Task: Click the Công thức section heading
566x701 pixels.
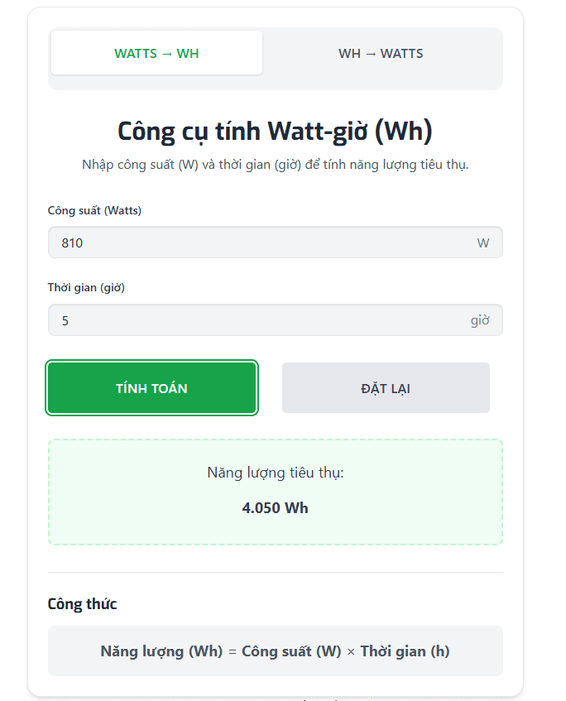Action: click(x=82, y=604)
